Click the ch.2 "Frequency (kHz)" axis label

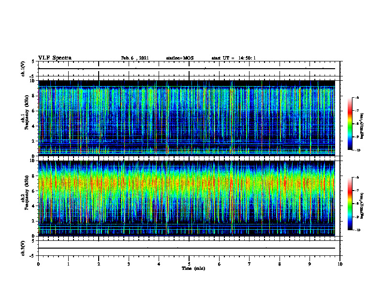27,192
